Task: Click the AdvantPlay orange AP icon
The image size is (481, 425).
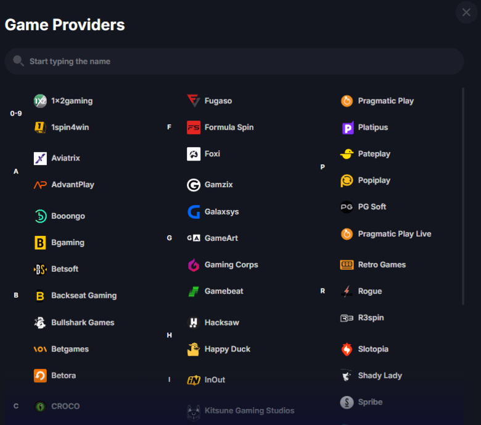Action: 40,185
